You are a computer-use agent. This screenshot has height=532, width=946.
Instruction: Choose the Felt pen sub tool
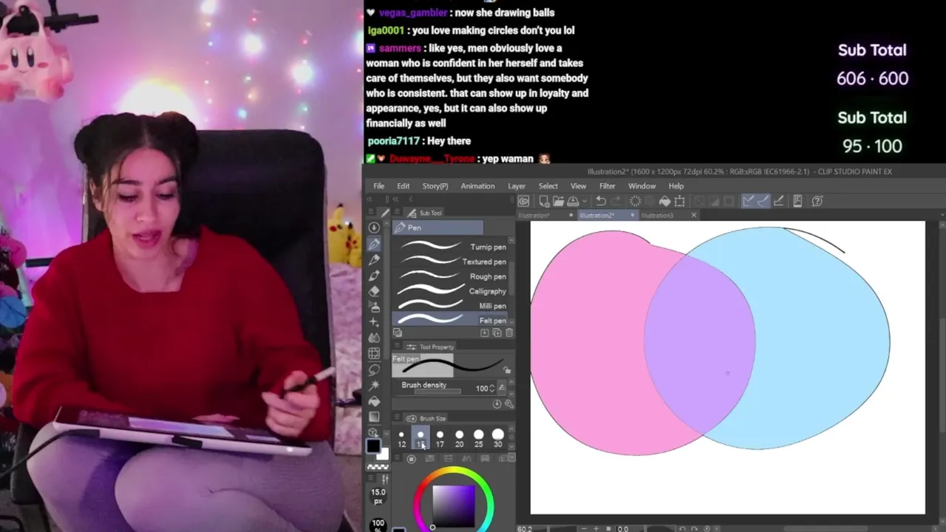[450, 319]
